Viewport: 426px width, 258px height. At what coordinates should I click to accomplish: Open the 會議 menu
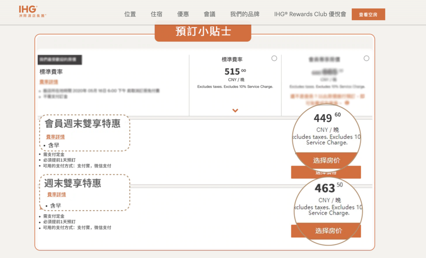coord(209,14)
